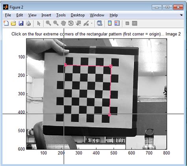Click the y-axis tick label 300
187x166 pixels.
21,94
